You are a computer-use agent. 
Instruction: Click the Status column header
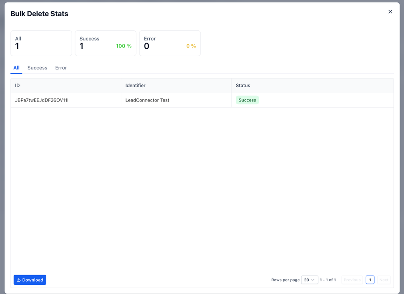[x=243, y=86]
